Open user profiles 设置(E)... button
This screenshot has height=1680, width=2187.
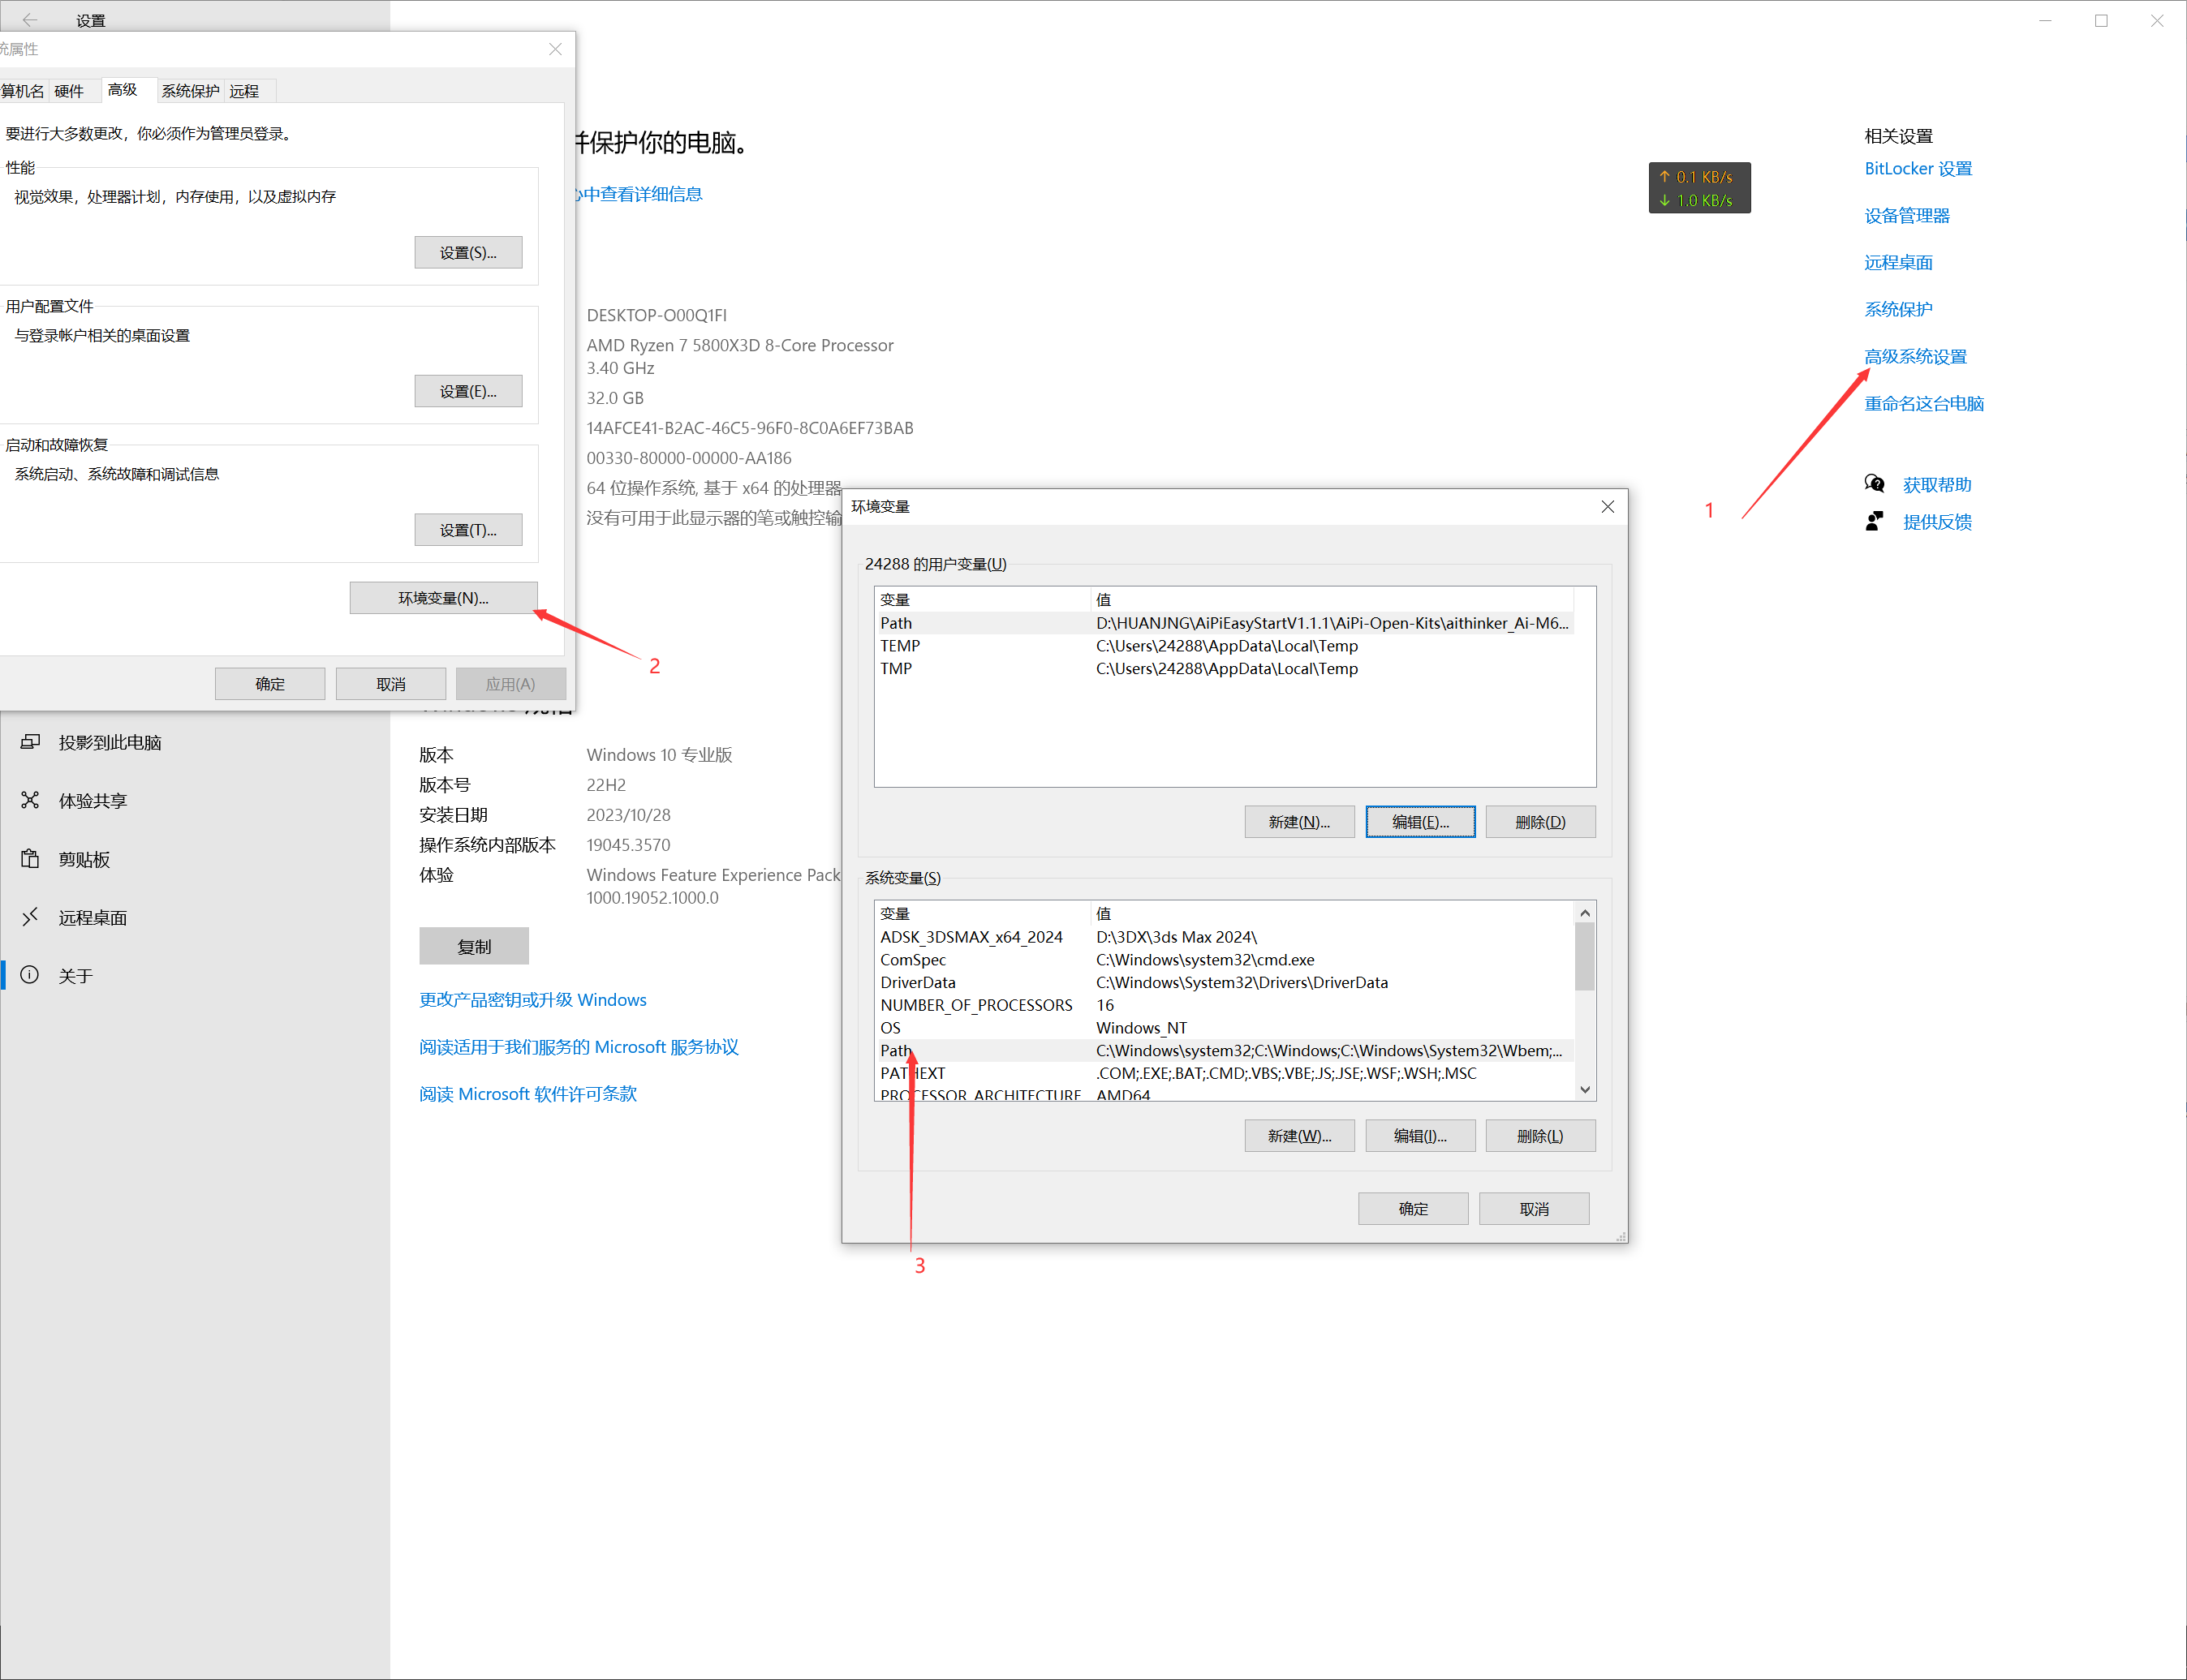(x=468, y=392)
